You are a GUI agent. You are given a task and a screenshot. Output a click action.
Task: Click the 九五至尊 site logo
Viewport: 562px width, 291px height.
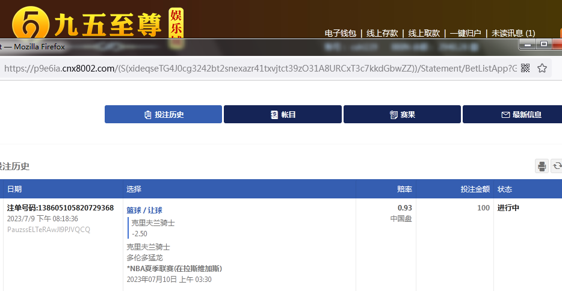point(97,23)
